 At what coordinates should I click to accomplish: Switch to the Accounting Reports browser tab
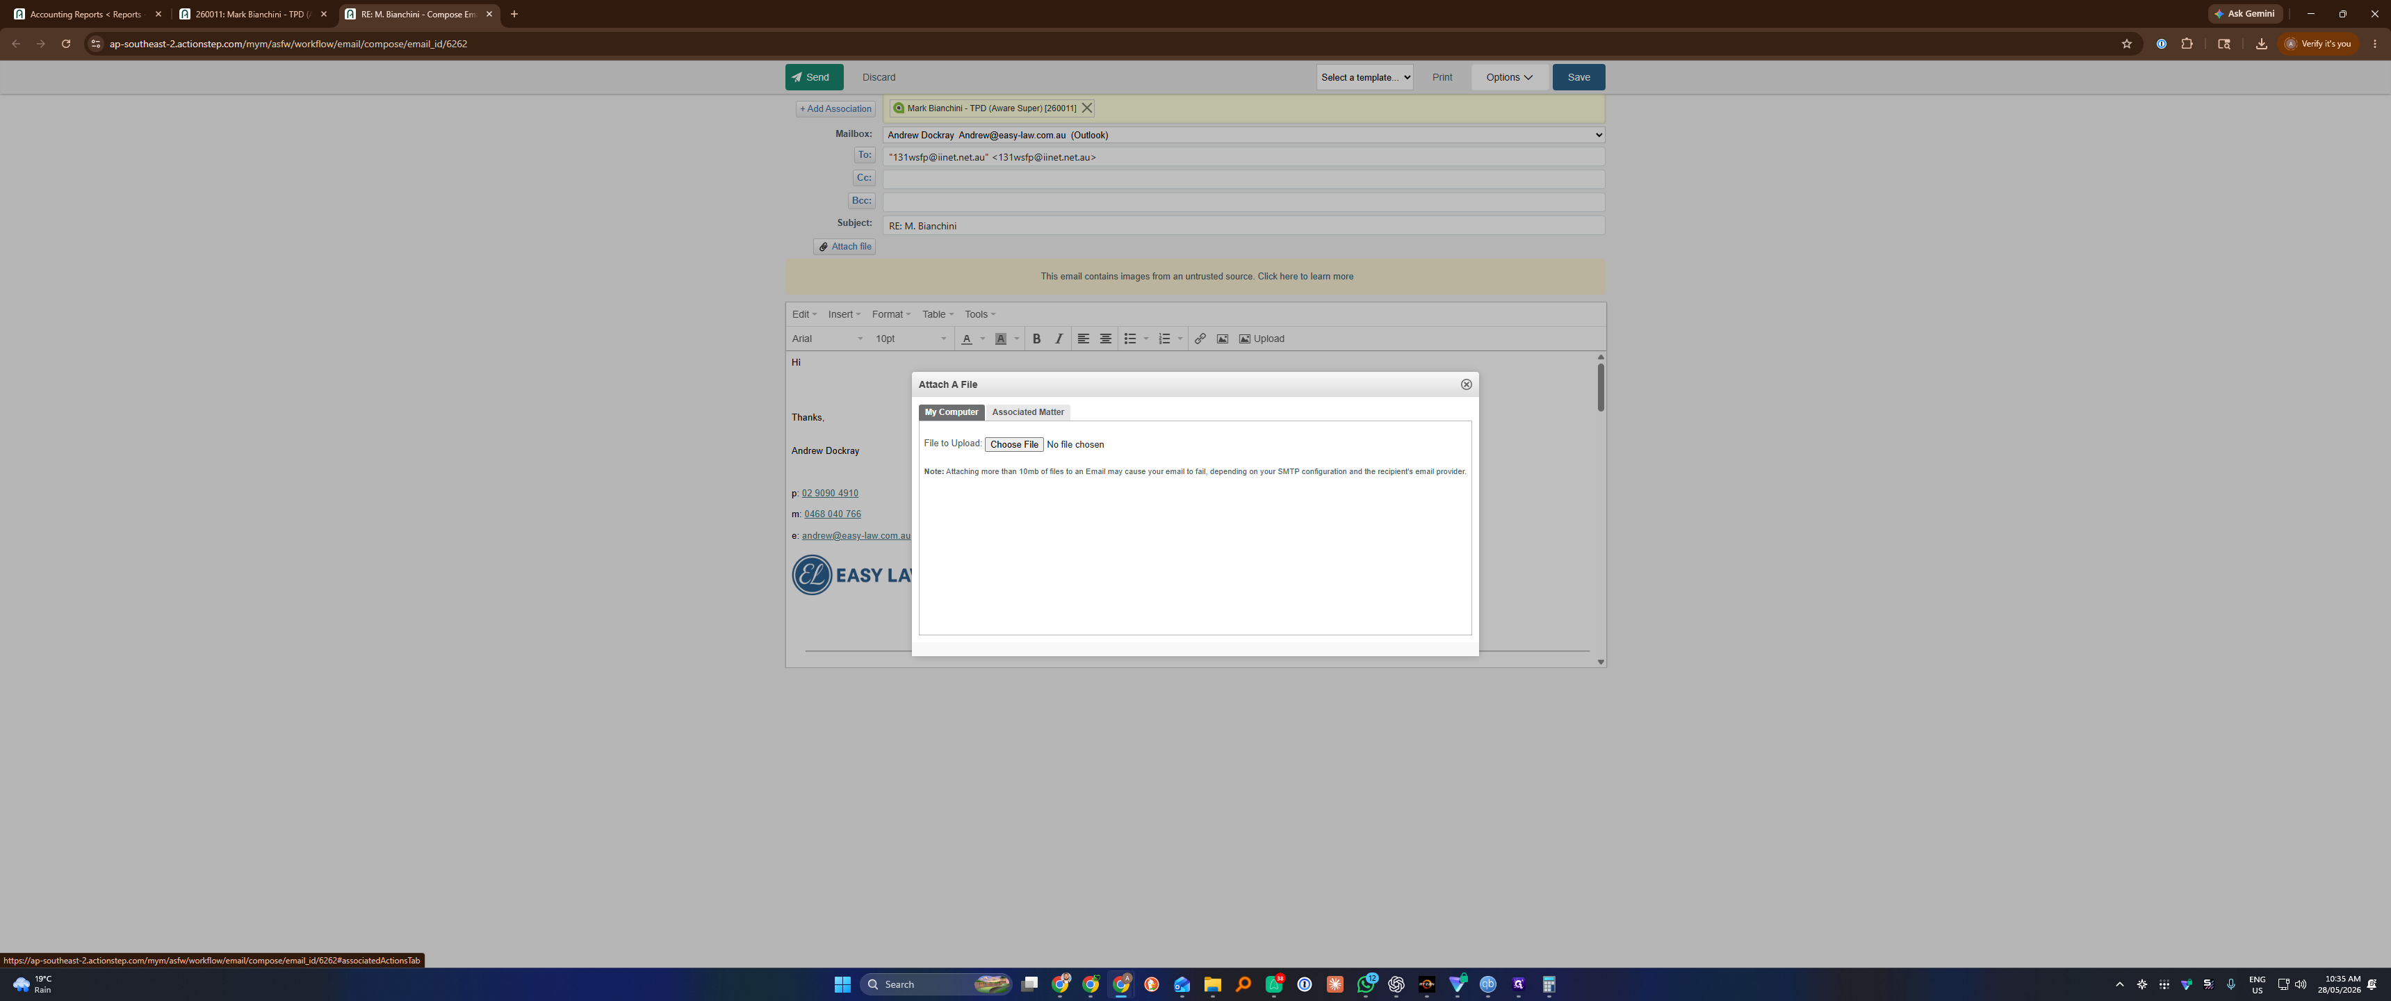click(x=86, y=14)
